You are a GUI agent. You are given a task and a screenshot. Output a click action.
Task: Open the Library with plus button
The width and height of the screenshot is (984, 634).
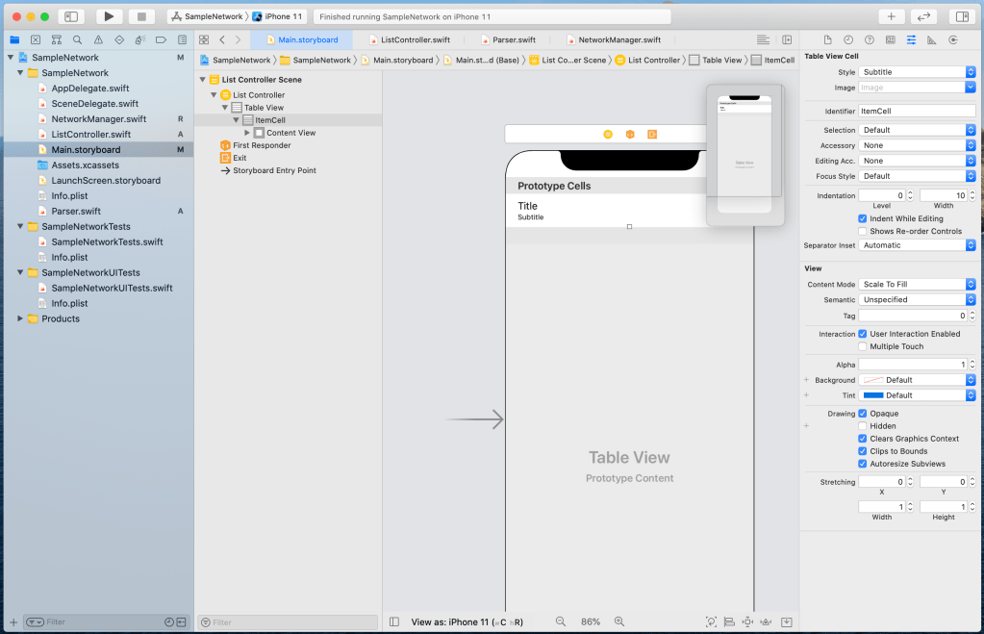891,16
